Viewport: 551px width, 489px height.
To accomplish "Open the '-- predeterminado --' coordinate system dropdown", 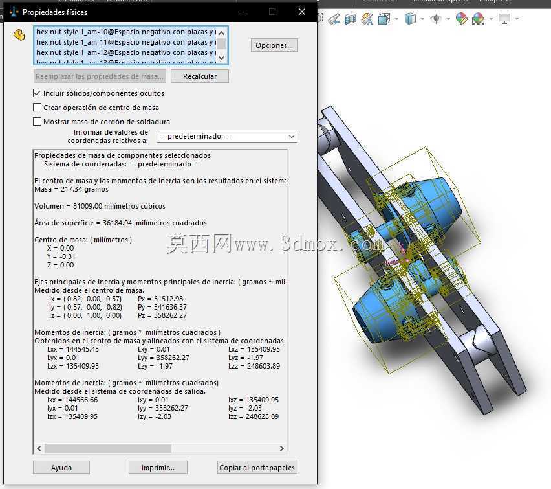I will [226, 136].
